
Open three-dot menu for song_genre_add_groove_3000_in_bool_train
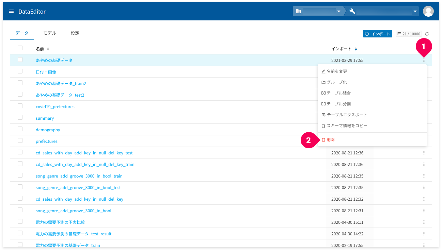(424, 176)
